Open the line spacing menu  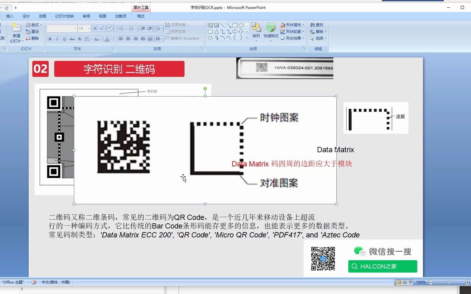coord(158,28)
